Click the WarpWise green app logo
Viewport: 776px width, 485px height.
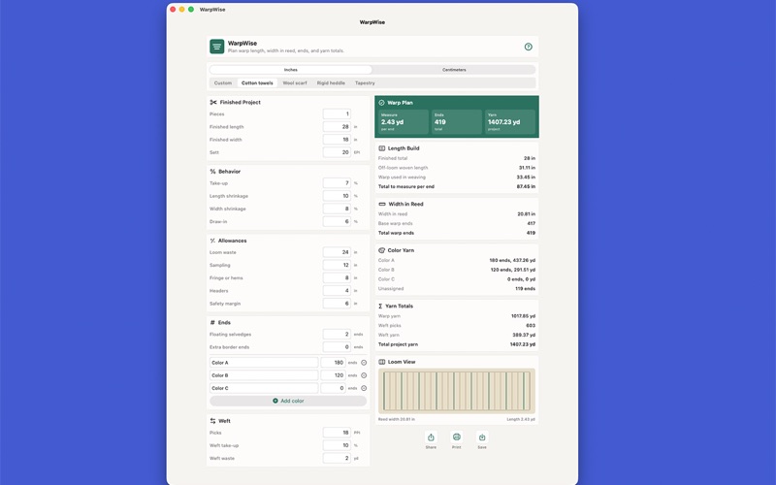pos(216,47)
